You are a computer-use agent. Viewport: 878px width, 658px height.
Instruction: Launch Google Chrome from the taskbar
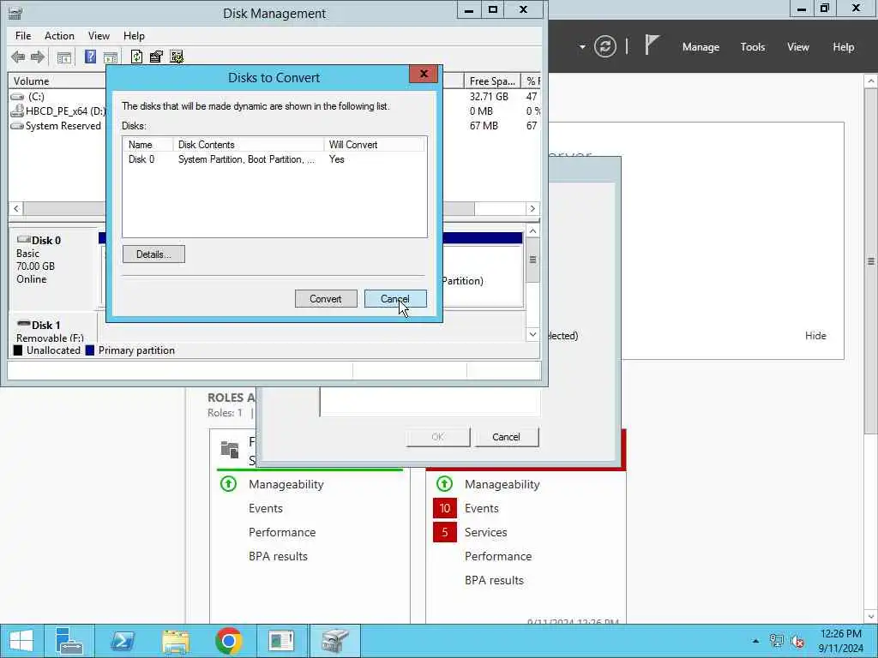pos(228,641)
